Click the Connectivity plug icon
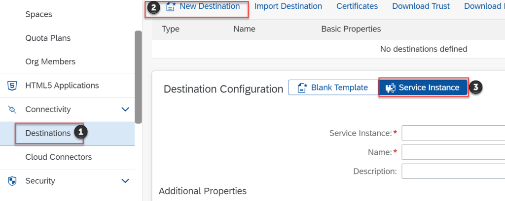The image size is (505, 201). pos(12,109)
